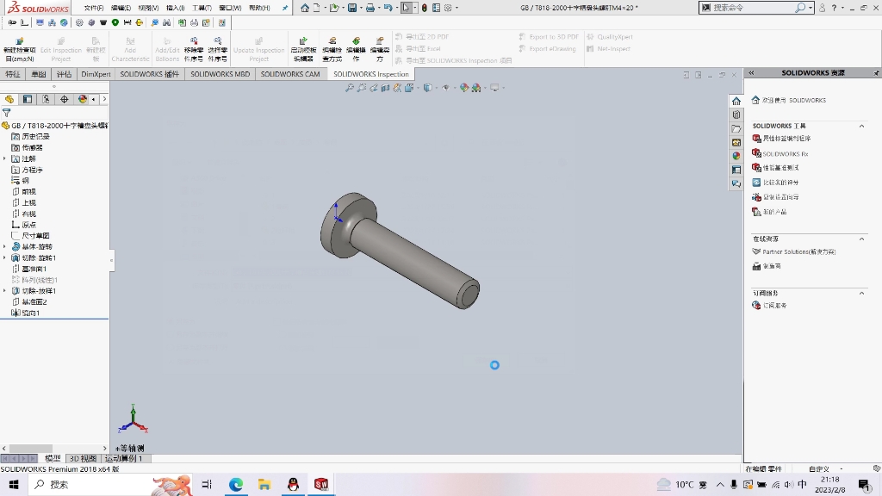Toggle hide/show items in the heads-up toolbar
The height and width of the screenshot is (496, 882).
tap(446, 88)
